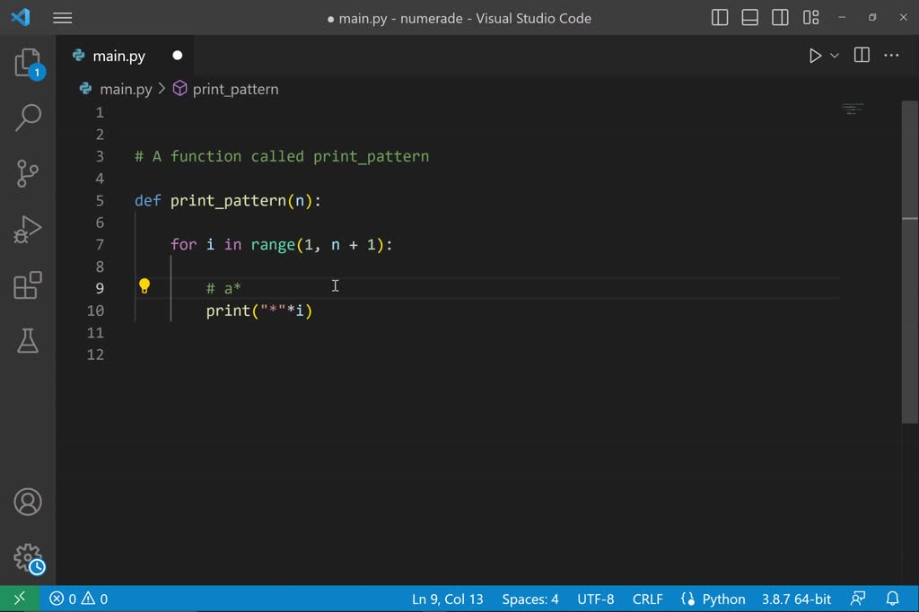Go to line via Ln 9, Col 13
This screenshot has width=919, height=612.
[x=447, y=599]
